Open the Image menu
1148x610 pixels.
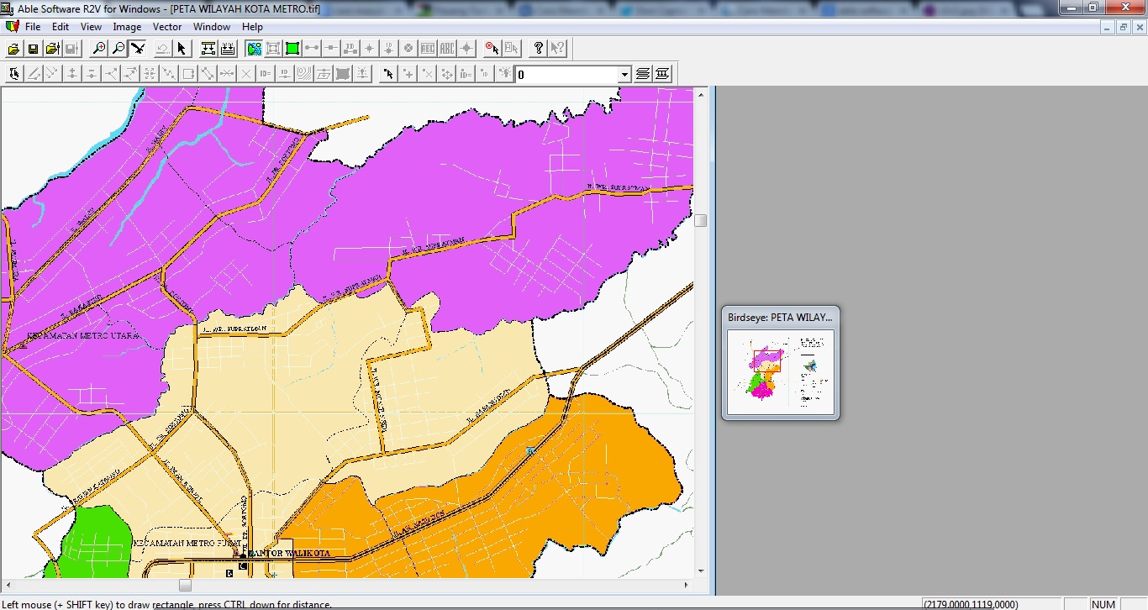127,27
